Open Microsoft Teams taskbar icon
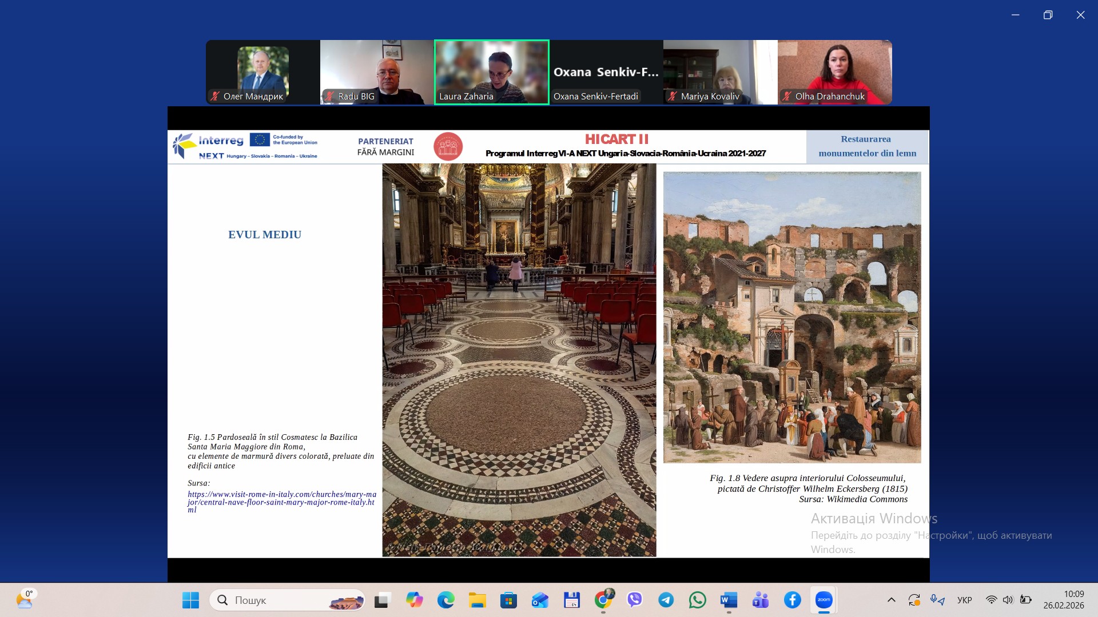Image resolution: width=1098 pixels, height=617 pixels. (x=761, y=600)
